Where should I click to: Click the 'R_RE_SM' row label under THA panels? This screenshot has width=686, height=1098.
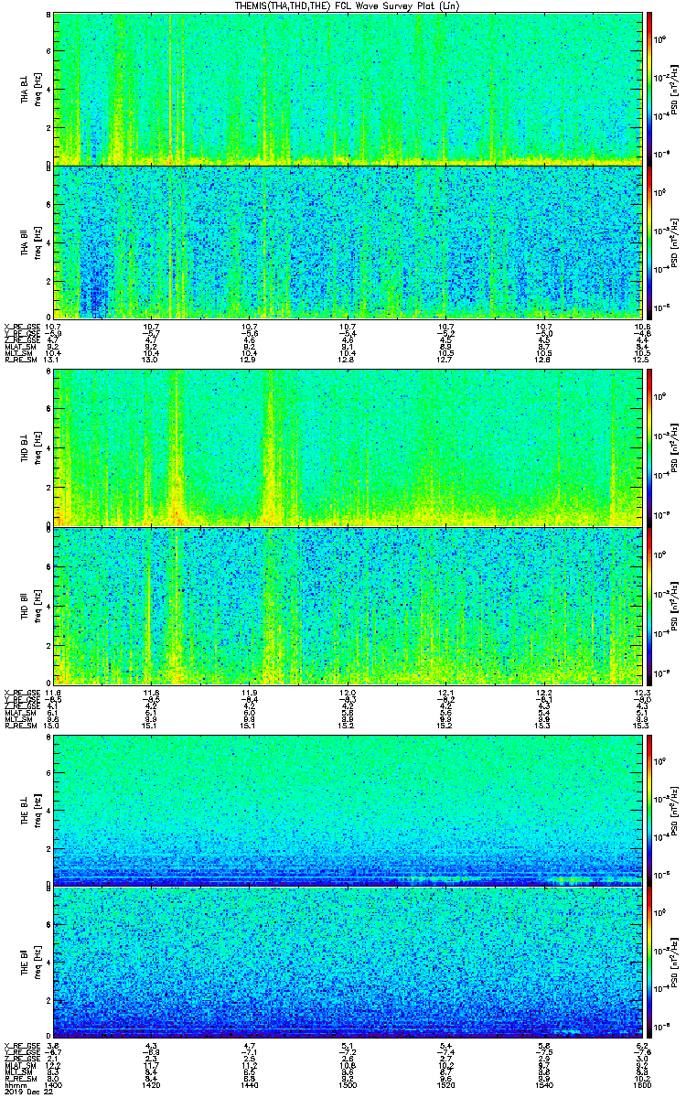(21, 359)
